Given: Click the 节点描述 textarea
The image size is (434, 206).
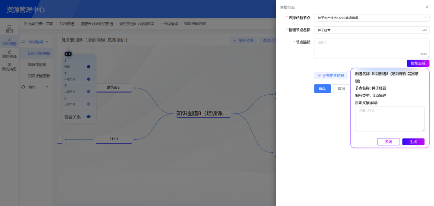Looking at the screenshot, I should 372,49.
